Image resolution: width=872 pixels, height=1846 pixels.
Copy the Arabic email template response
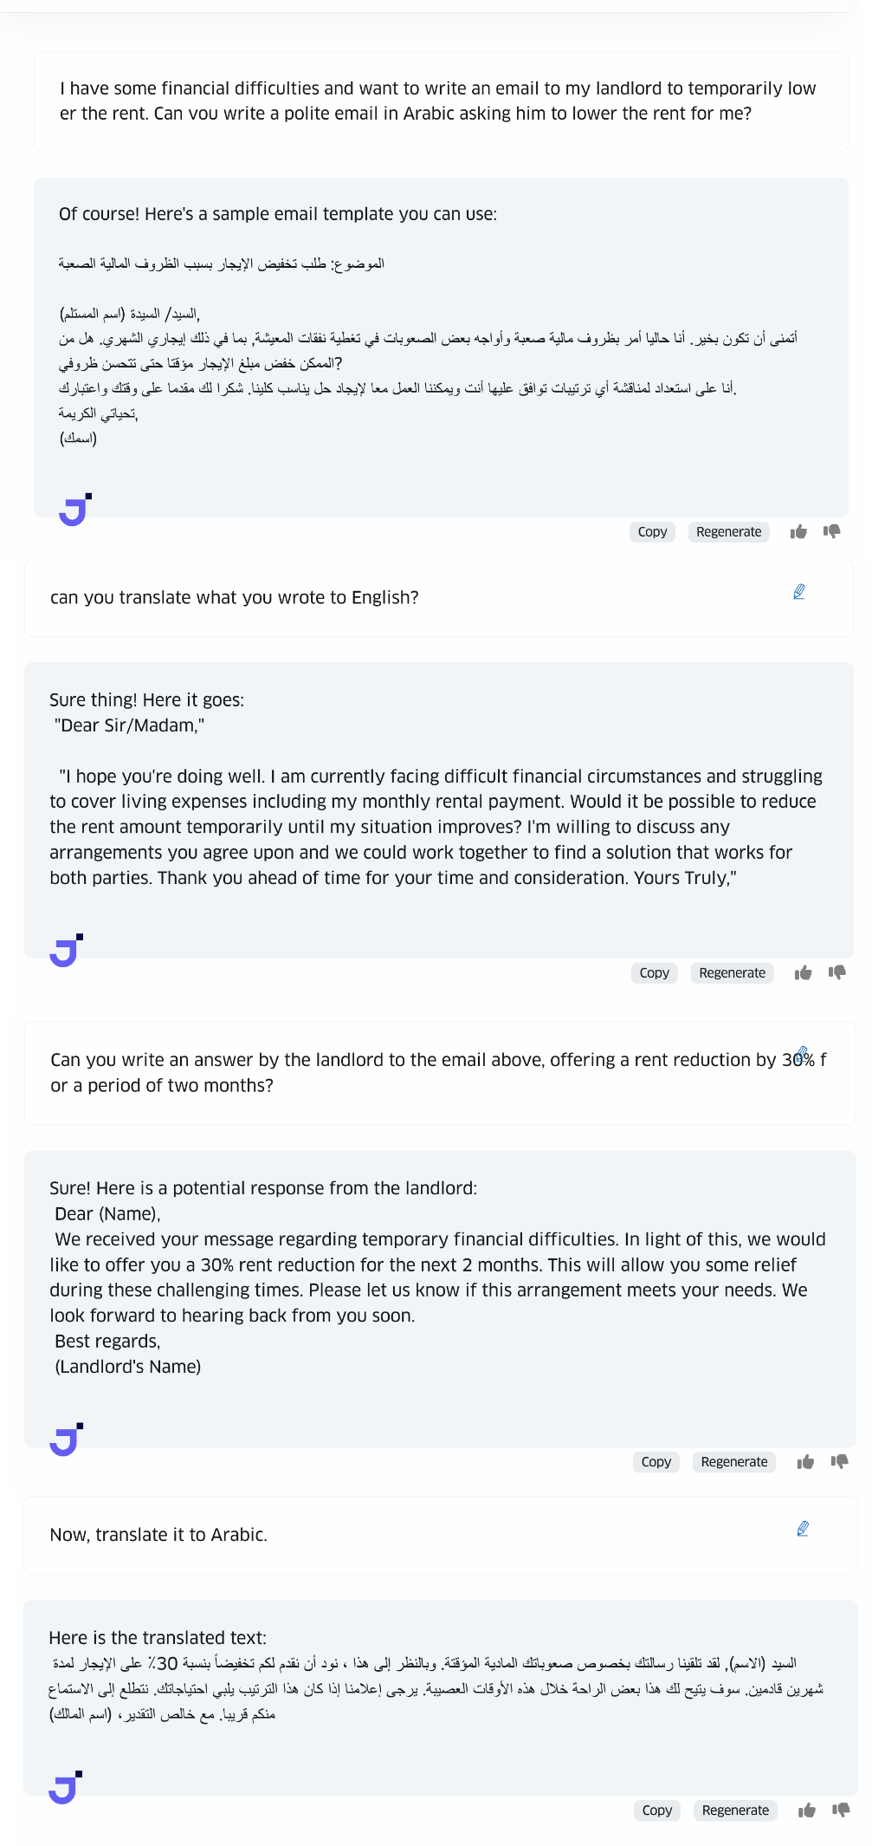[x=652, y=532]
